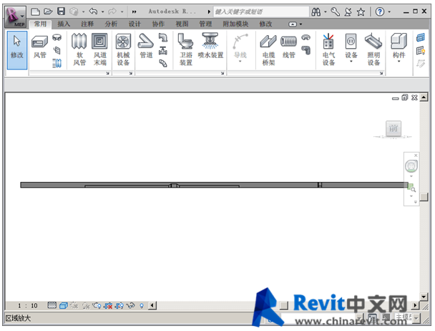Image resolution: width=435 pixels, height=331 pixels.
Task: Click the blue box visual style icon
Action: (x=64, y=306)
